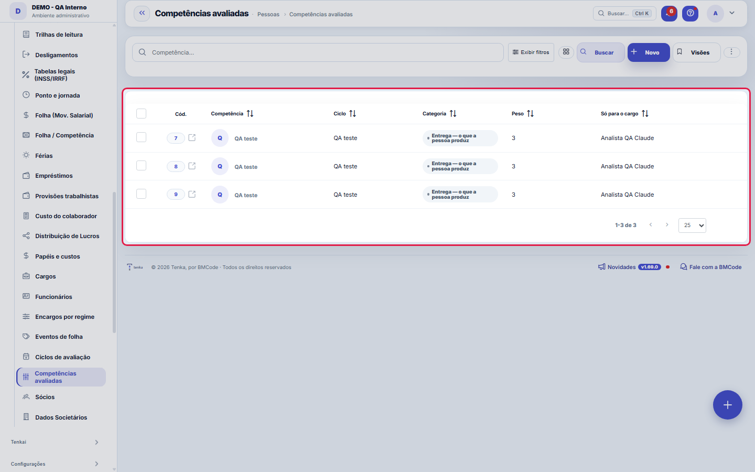Sort by Competência column arrows
755x472 pixels.
(250, 114)
